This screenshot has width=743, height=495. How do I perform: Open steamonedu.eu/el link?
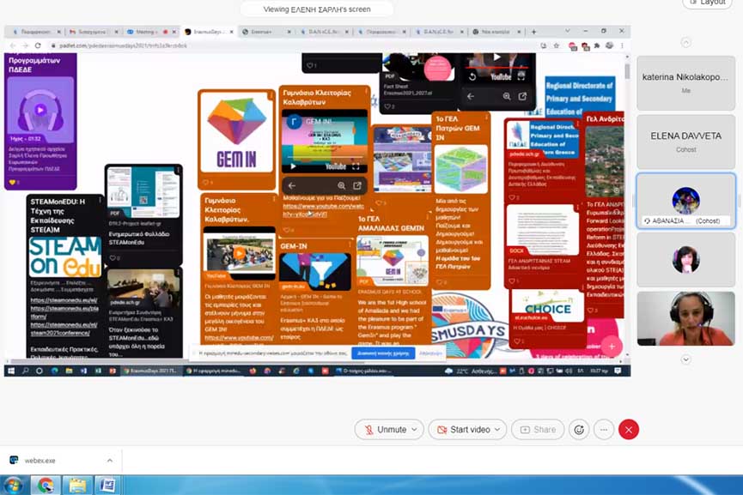[64, 300]
